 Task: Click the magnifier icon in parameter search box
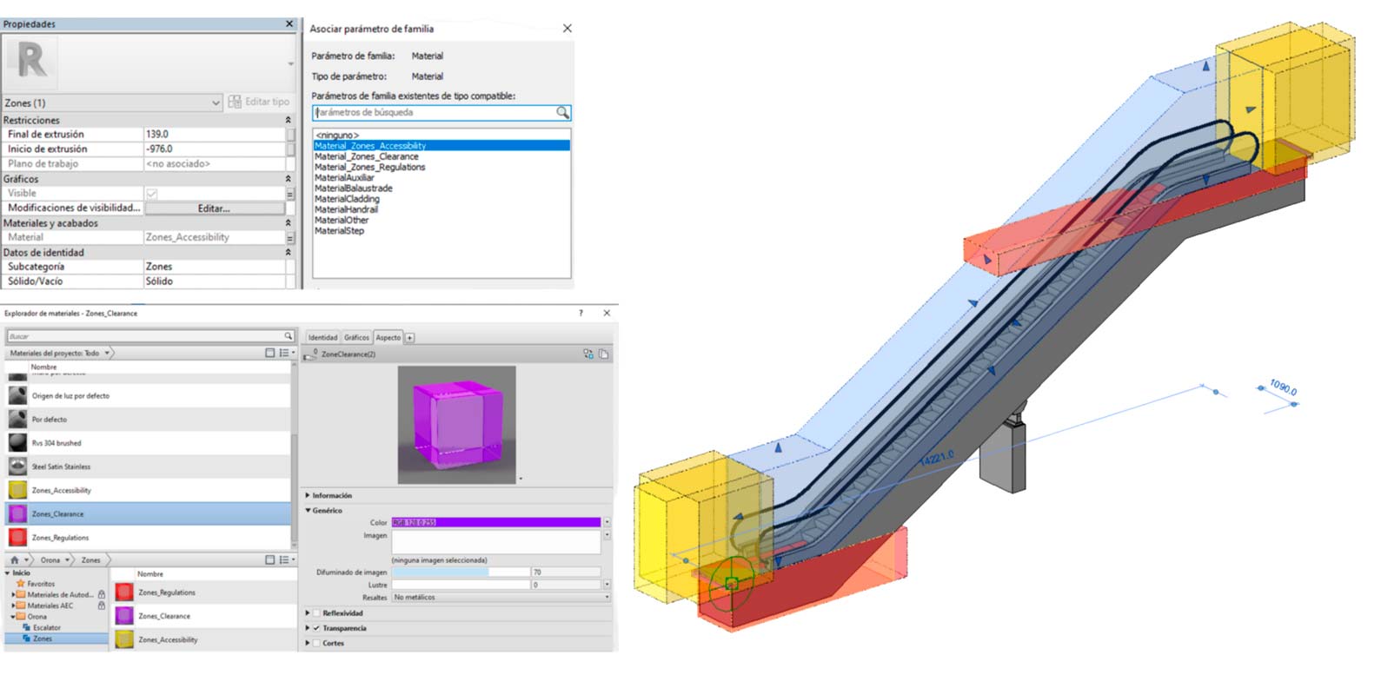click(562, 113)
